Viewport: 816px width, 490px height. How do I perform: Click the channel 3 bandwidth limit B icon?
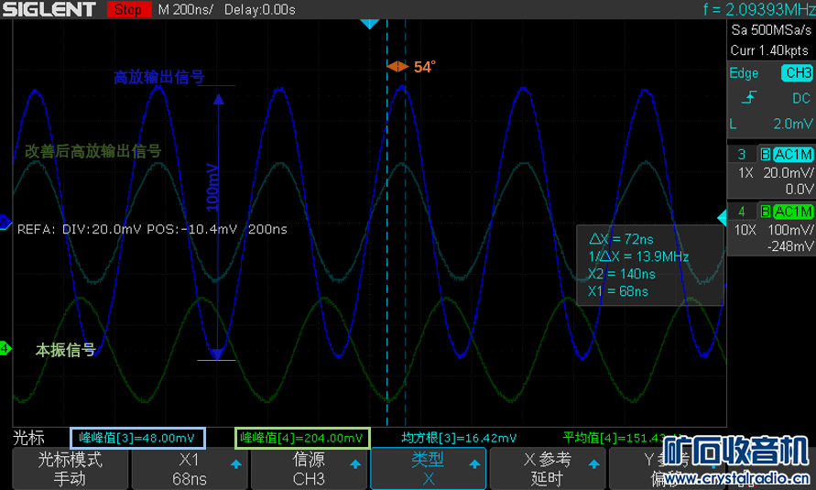[765, 154]
